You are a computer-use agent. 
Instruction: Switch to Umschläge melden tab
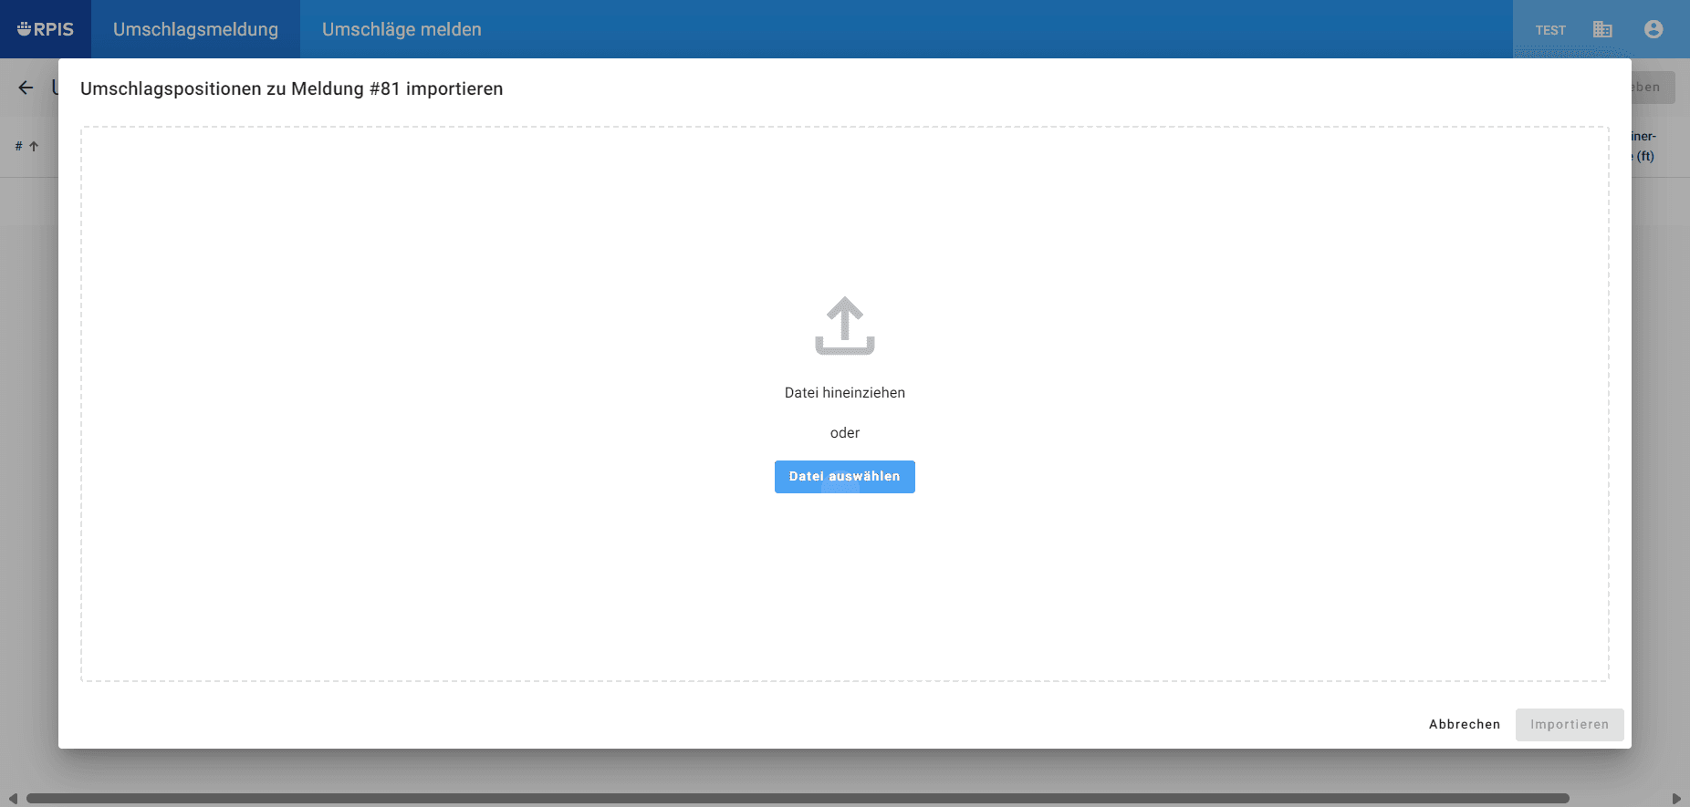402,29
